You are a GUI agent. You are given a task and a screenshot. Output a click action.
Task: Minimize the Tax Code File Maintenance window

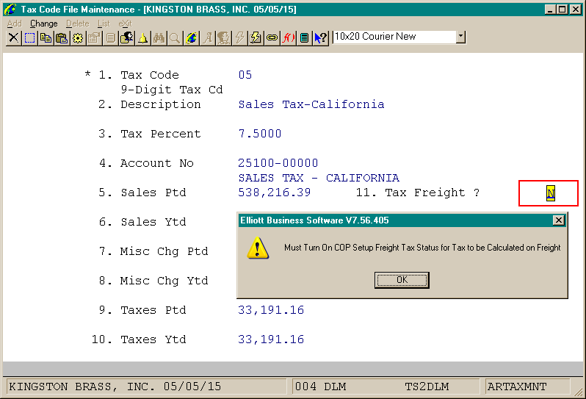pyautogui.click(x=549, y=10)
